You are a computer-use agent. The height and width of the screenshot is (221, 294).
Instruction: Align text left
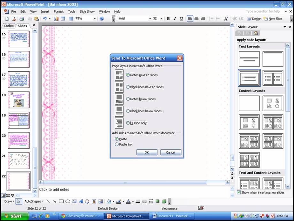(x=190, y=19)
